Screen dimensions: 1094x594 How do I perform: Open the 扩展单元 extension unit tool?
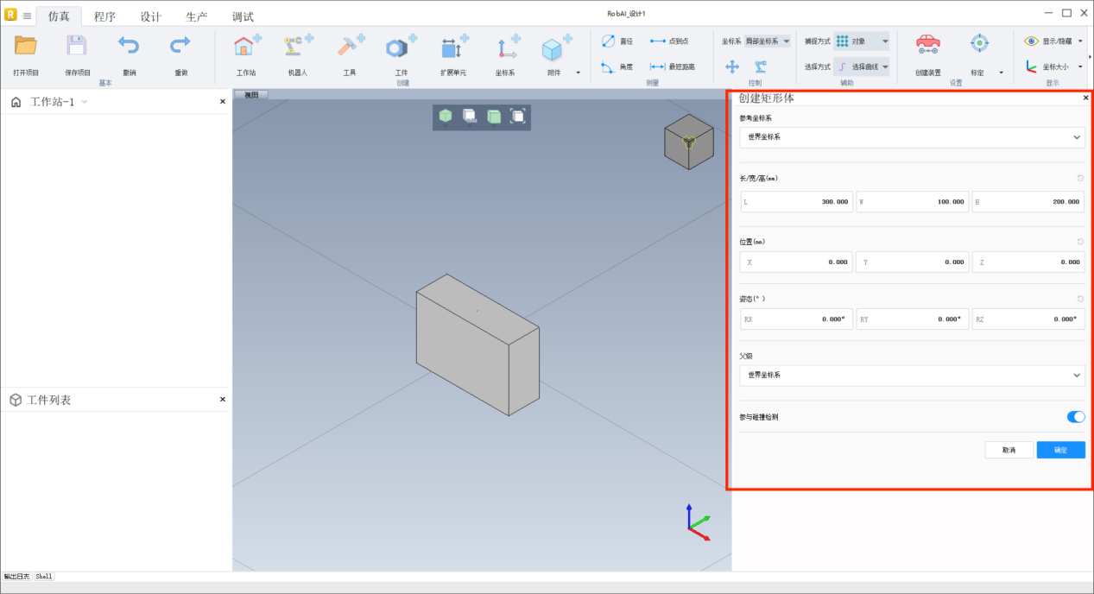pos(453,48)
